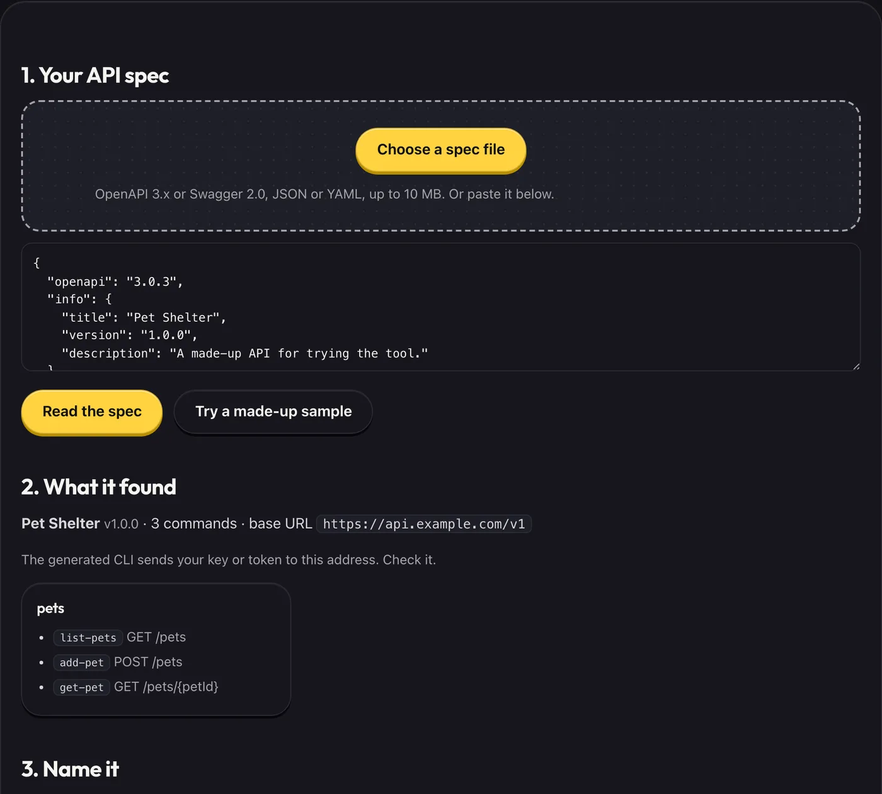Click the "openapi": "3.0.3" line
882x794 pixels.
[x=115, y=282]
